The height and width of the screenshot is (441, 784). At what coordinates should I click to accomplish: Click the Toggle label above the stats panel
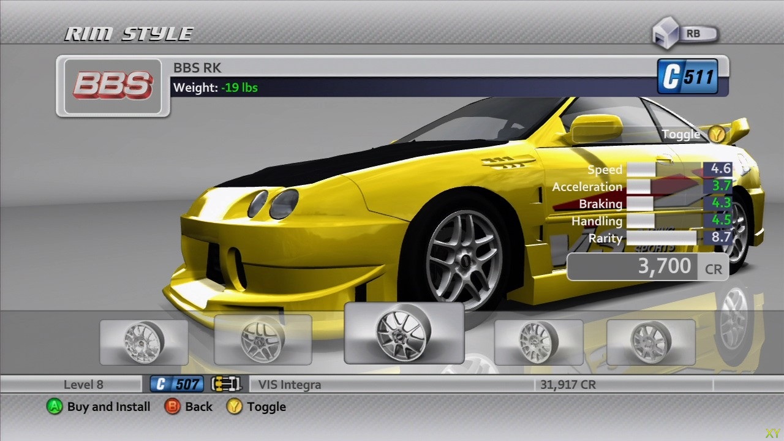click(x=681, y=134)
